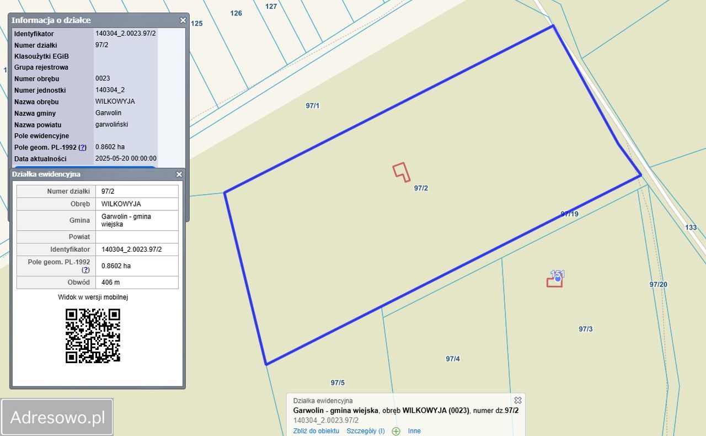The image size is (706, 436).
Task: Open the Szczegóły (I) link
Action: (366, 431)
